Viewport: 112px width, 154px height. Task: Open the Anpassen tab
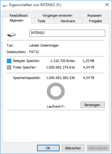[94, 15]
